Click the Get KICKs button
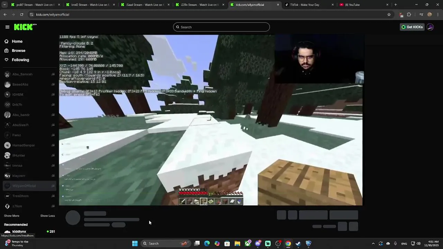 (412, 27)
